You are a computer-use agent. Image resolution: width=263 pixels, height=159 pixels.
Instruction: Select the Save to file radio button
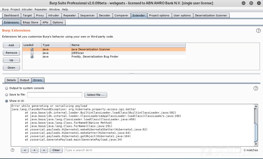pyautogui.click(x=7, y=95)
